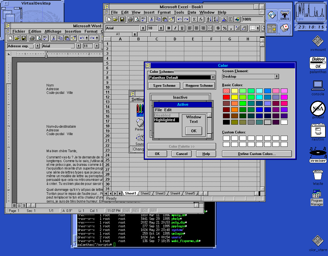Pick the magenta basic color swatch

[284, 97]
